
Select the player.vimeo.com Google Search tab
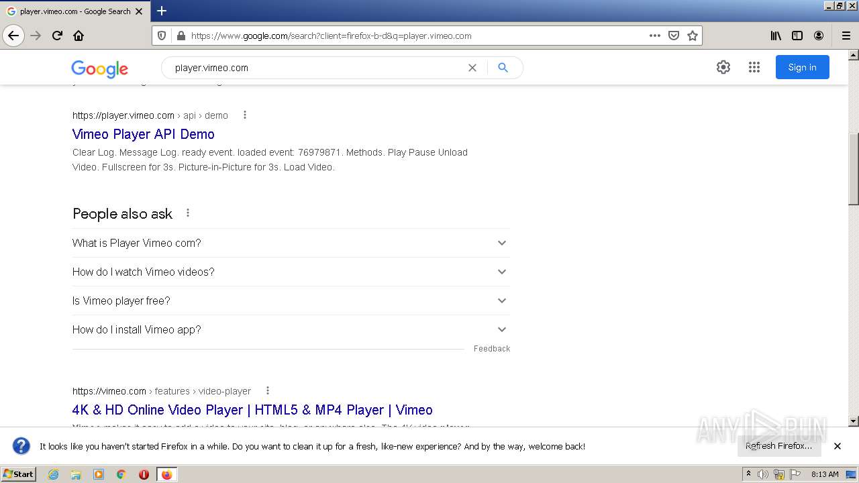coord(74,11)
